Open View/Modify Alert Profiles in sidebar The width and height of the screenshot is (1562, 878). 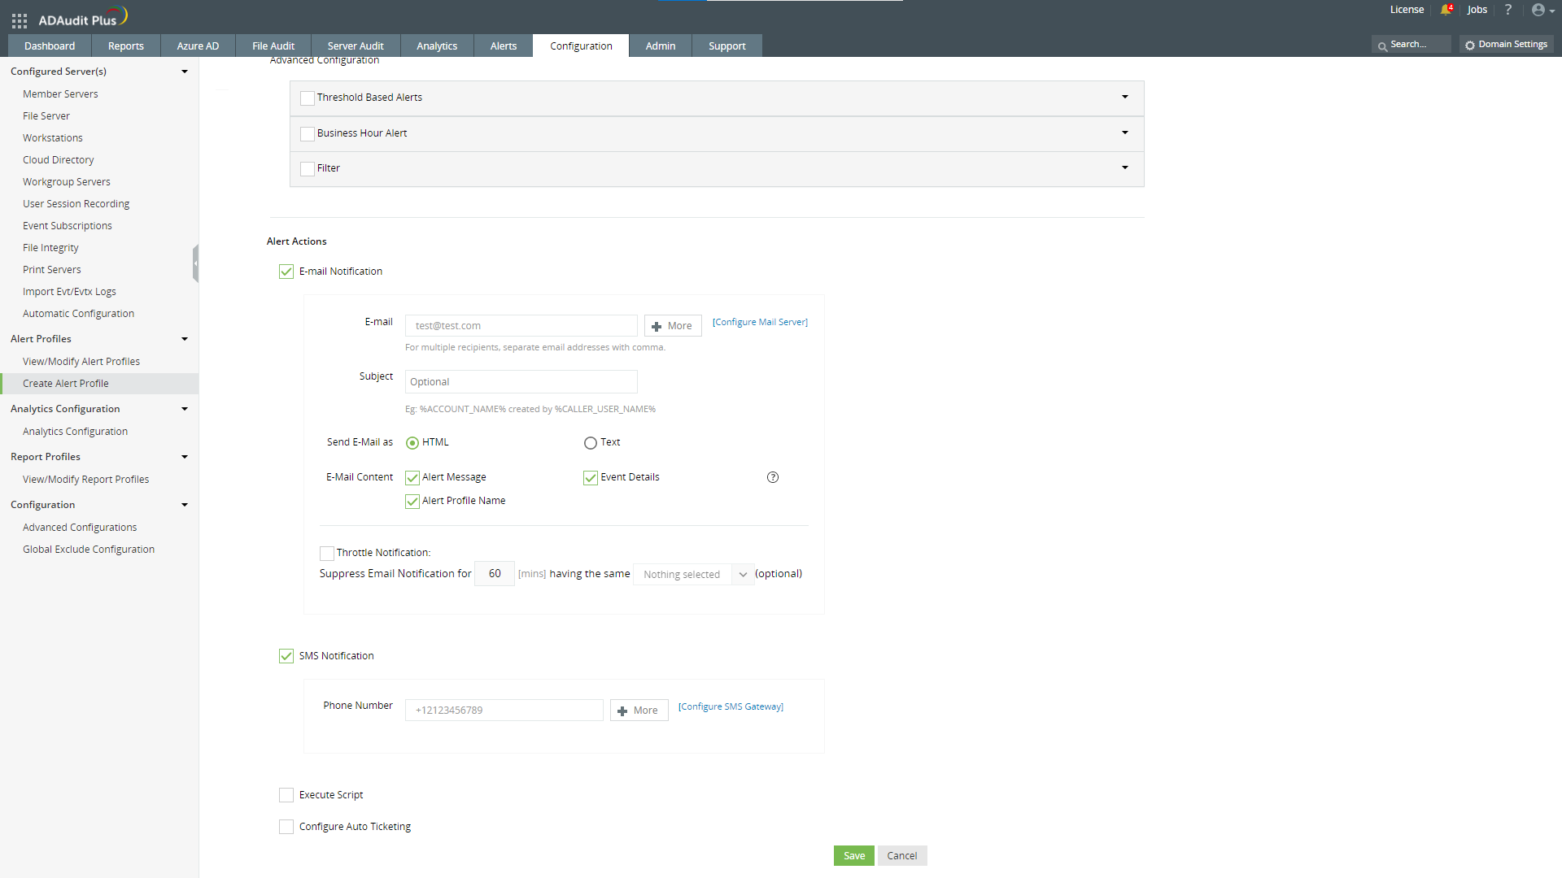tap(81, 362)
